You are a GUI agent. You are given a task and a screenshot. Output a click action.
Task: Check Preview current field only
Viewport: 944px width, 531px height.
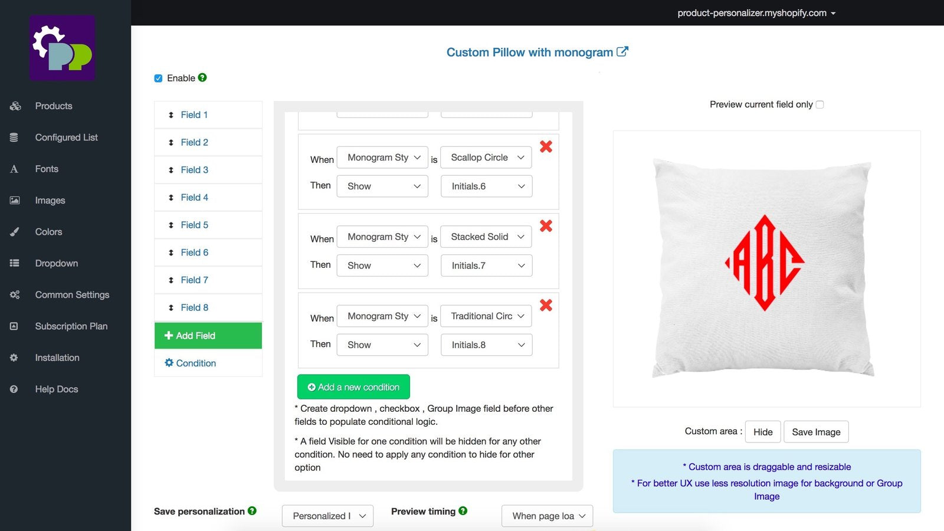coord(820,104)
